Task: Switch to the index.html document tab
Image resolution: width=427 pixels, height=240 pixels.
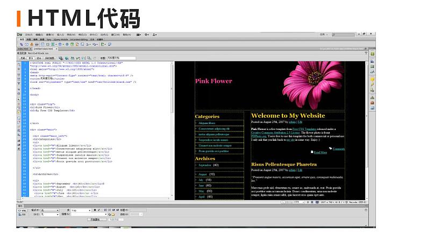Action: [24, 48]
